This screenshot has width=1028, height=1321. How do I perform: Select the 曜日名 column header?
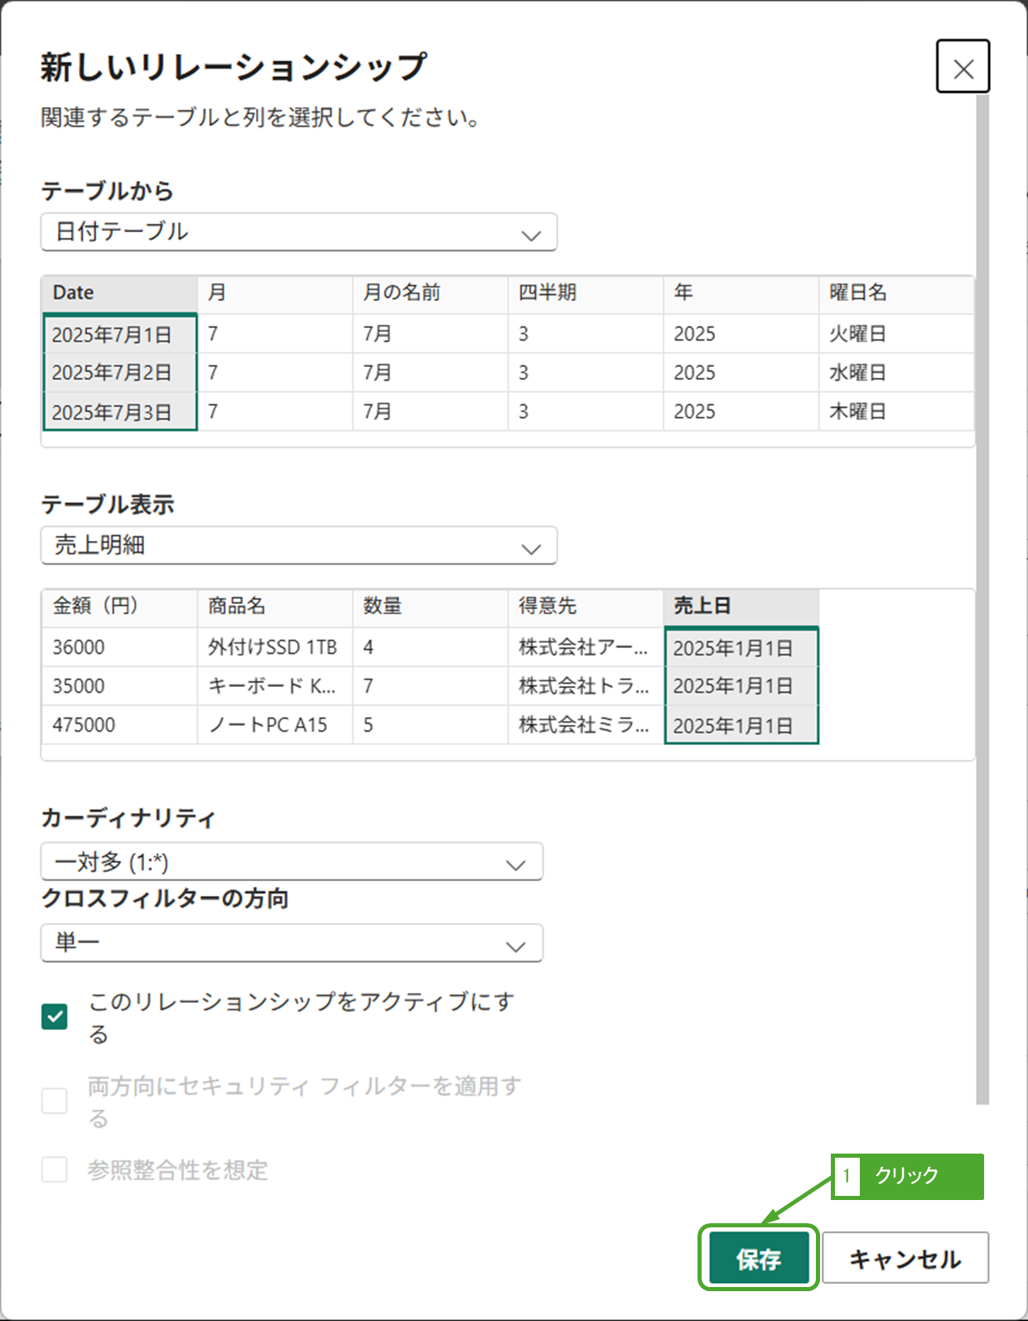pos(895,293)
